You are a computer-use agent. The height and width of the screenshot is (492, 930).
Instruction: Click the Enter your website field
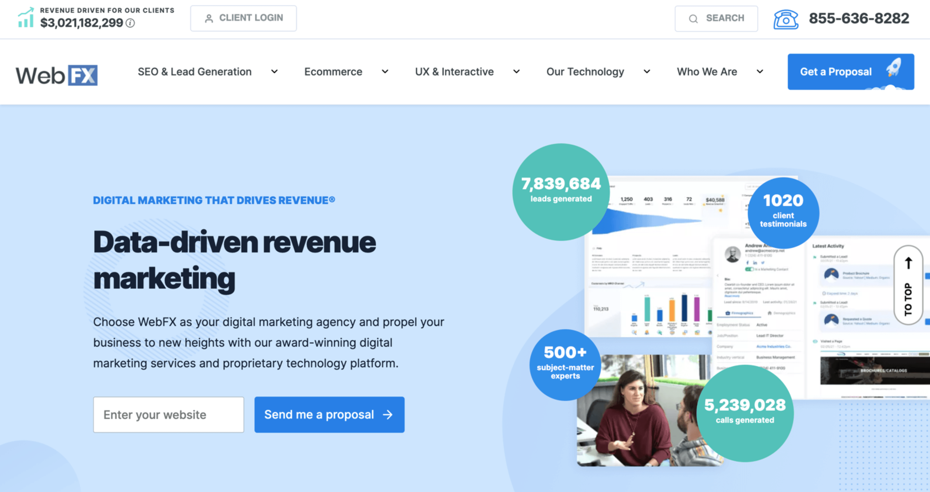168,415
